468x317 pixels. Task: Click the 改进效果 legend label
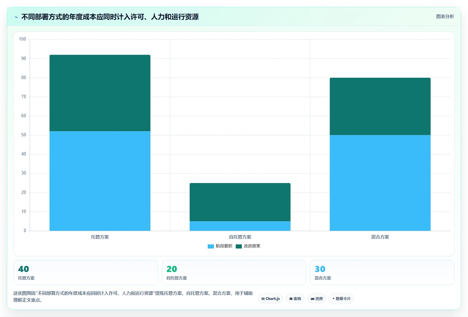[x=252, y=246]
